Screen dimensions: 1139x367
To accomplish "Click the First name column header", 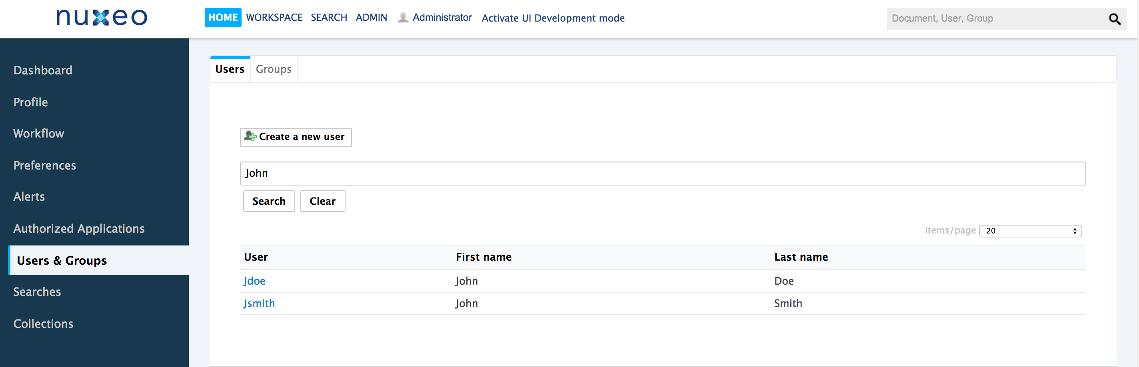I will [484, 257].
